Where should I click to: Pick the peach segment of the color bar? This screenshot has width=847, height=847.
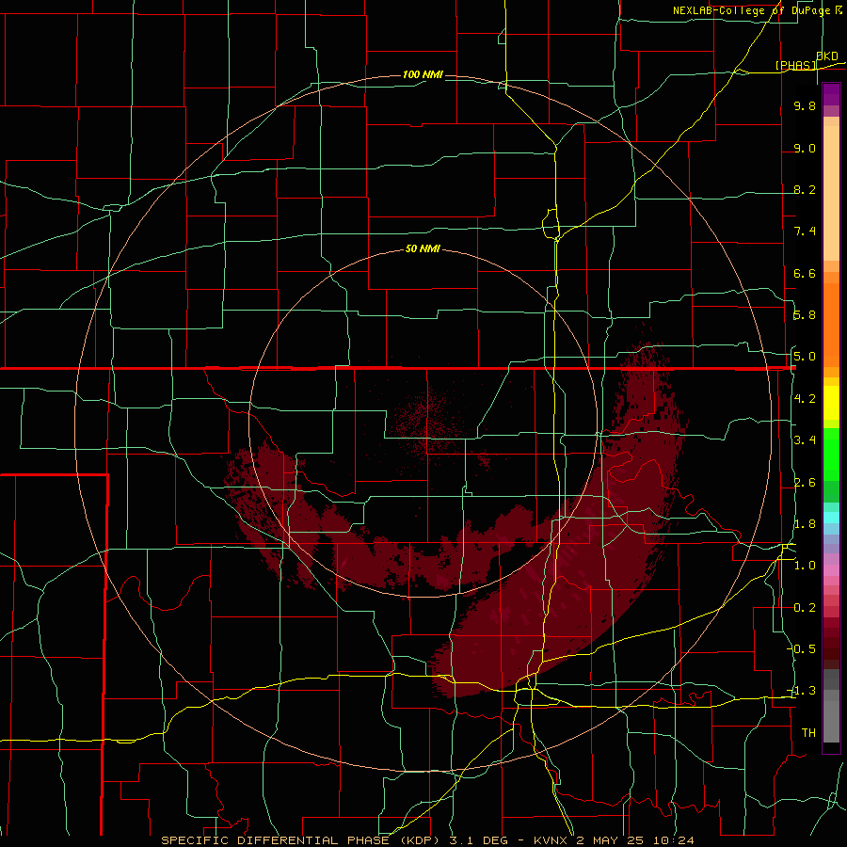point(831,189)
